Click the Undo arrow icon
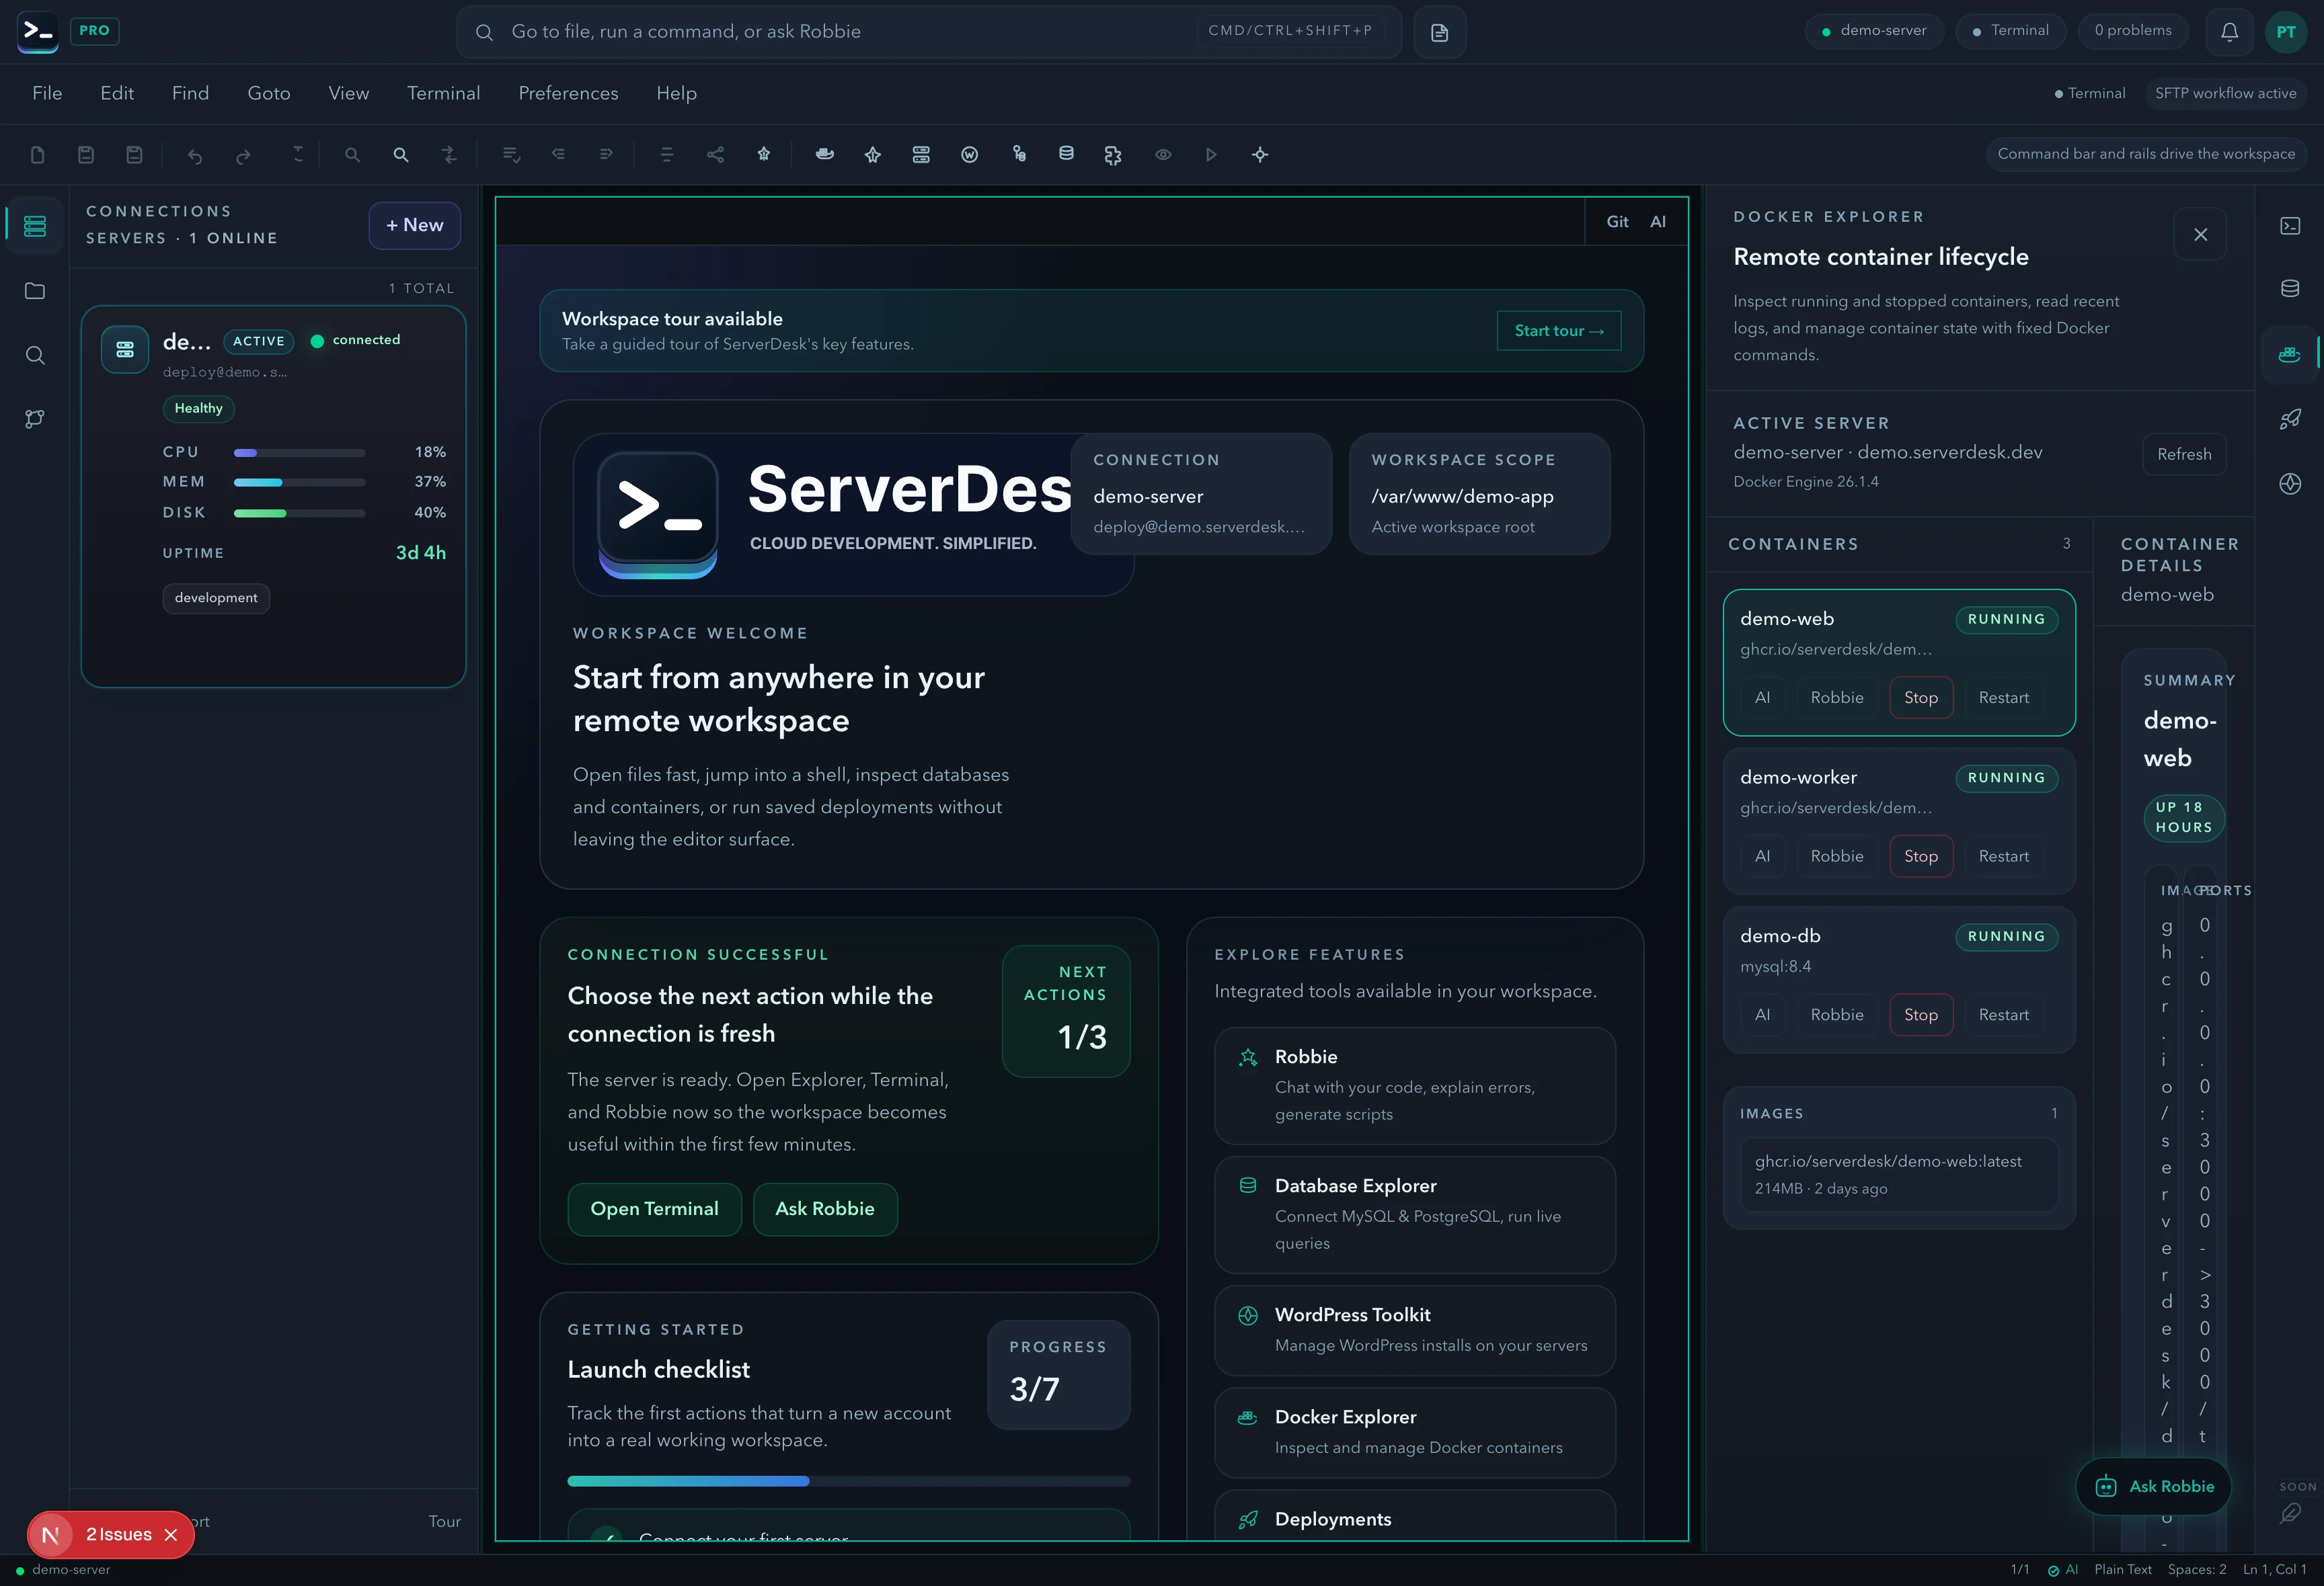The width and height of the screenshot is (2324, 1586). (x=195, y=155)
